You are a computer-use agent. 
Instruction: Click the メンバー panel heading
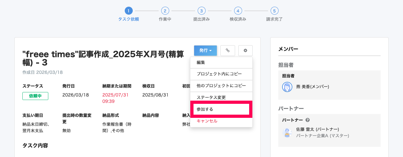tap(288, 49)
